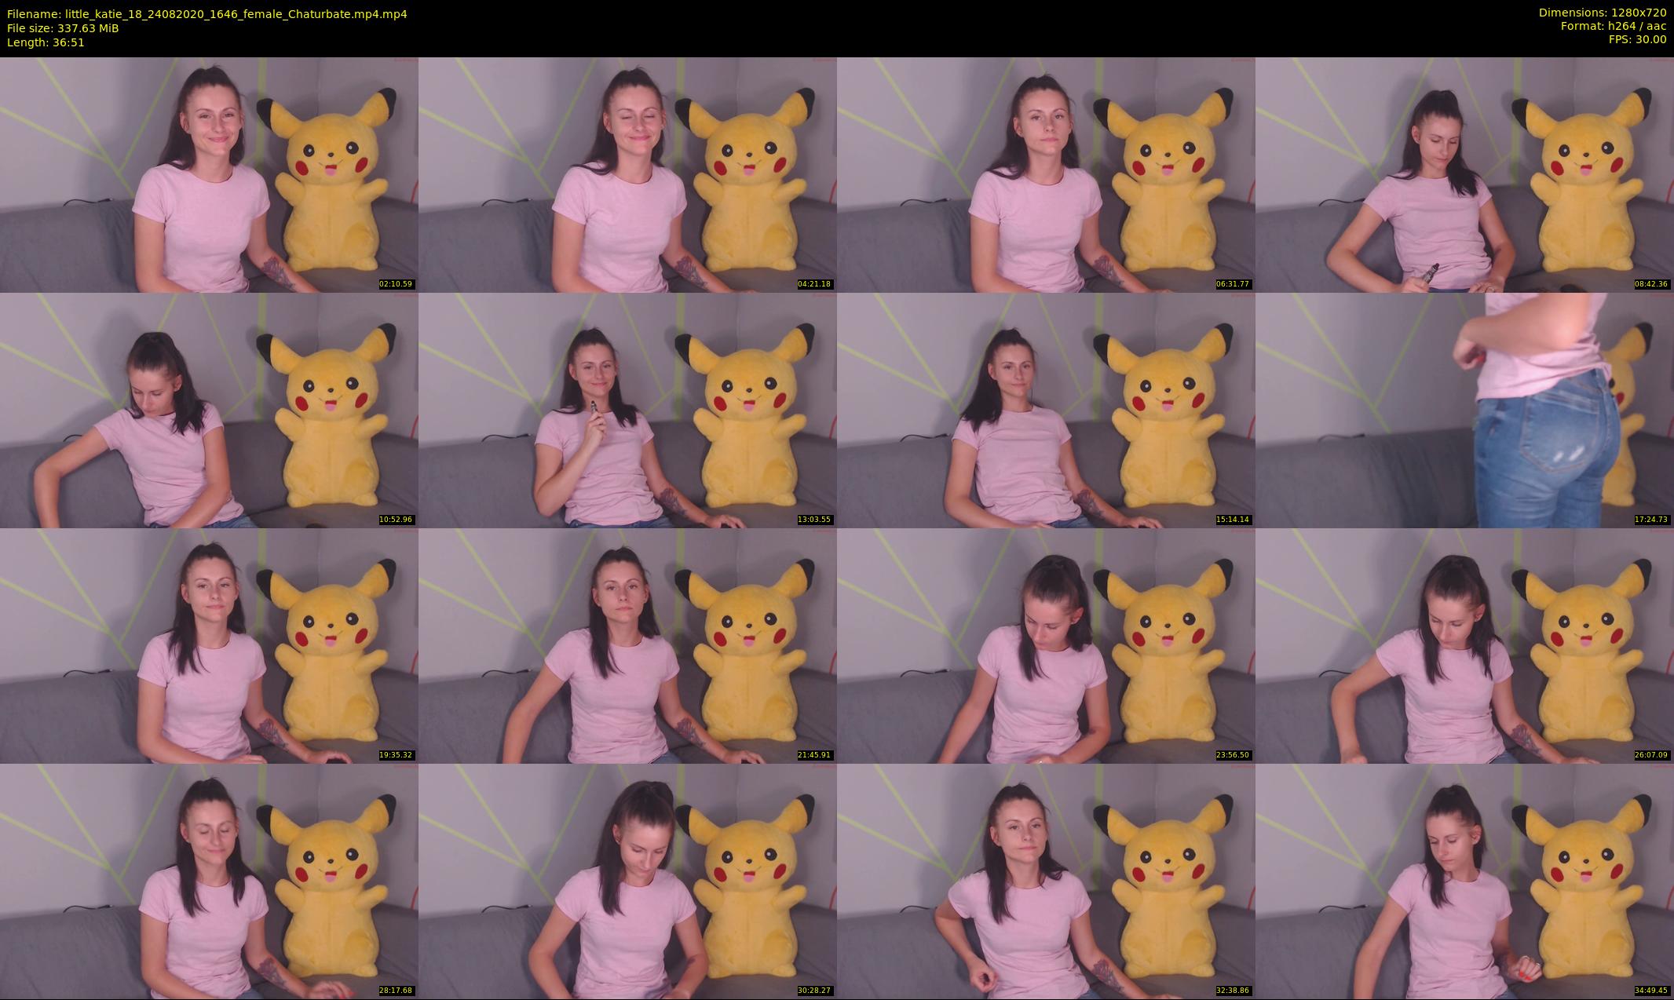Click the FPS 30.00 label
The height and width of the screenshot is (1000, 1674).
1637,39
